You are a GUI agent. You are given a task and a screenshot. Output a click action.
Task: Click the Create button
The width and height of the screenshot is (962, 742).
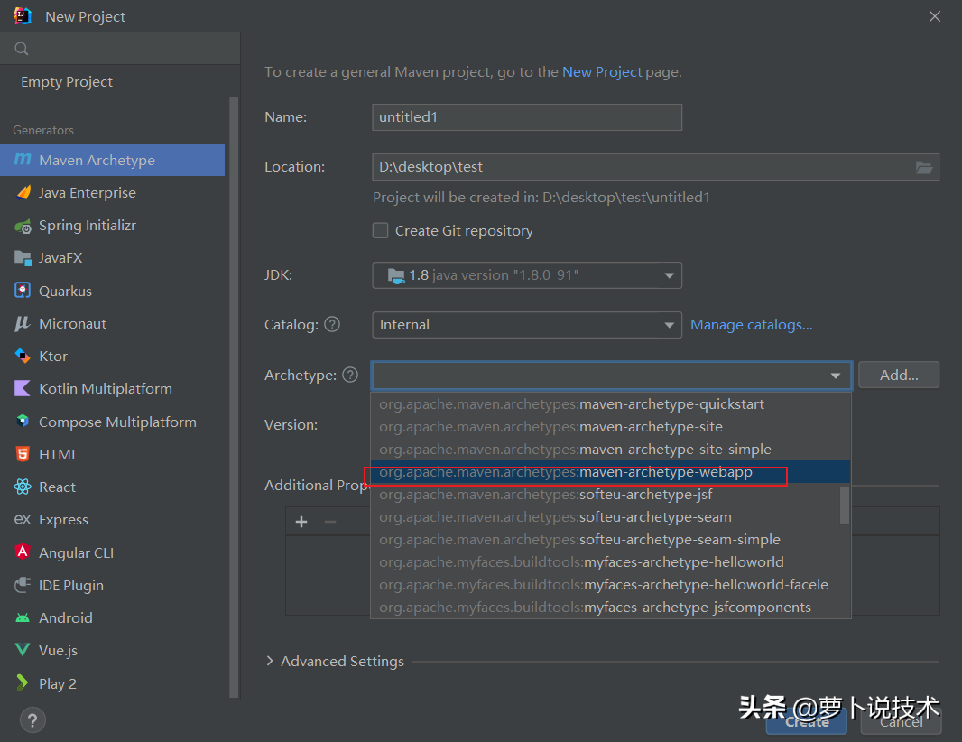(807, 722)
